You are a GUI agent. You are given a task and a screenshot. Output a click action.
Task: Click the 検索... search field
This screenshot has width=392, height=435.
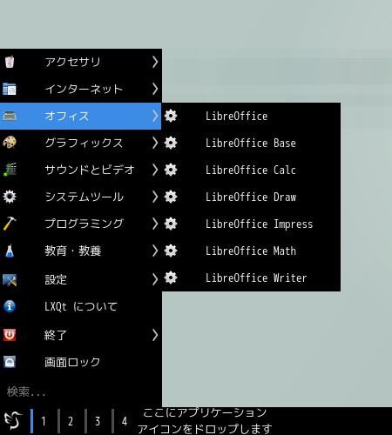(x=81, y=391)
